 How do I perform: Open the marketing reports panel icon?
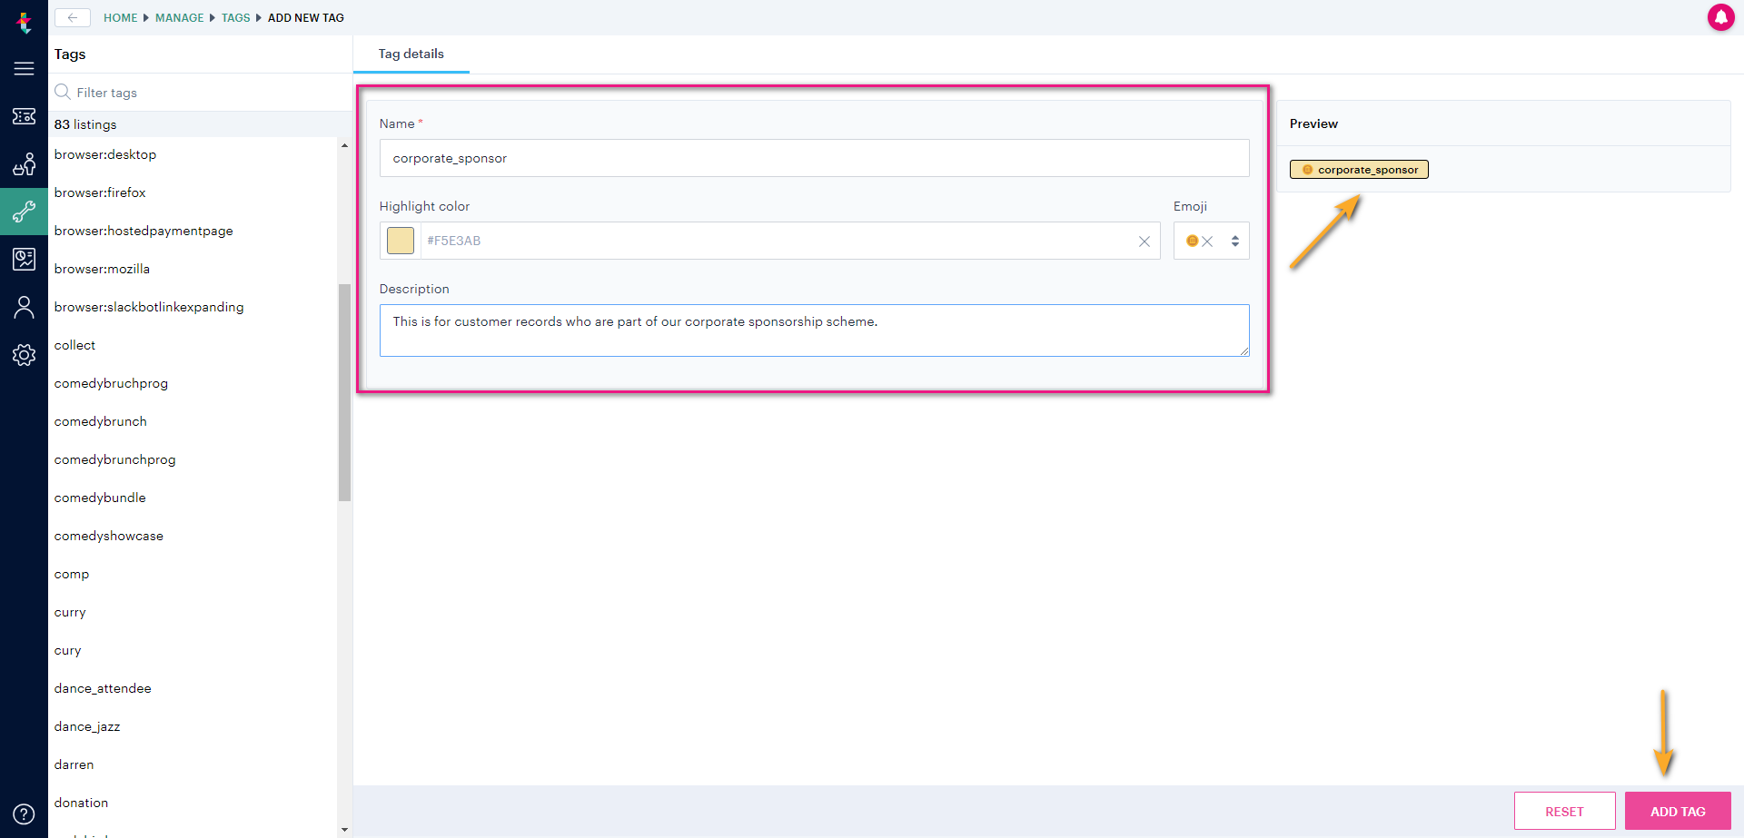(x=24, y=259)
